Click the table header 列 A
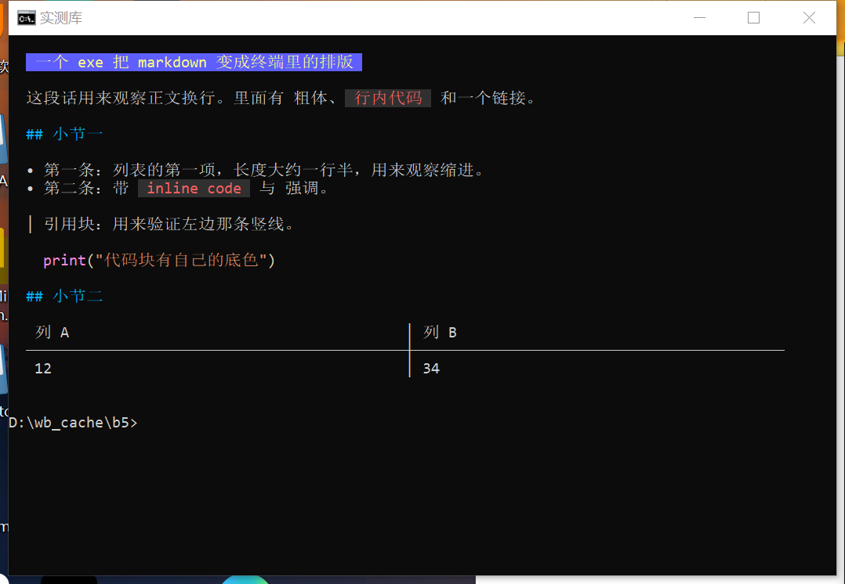Screen dimensions: 845x584 53,332
